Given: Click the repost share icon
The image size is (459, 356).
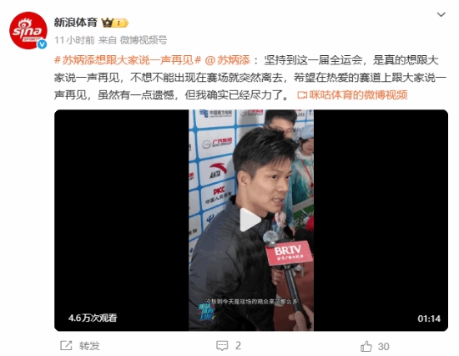Looking at the screenshot, I should click(66, 345).
